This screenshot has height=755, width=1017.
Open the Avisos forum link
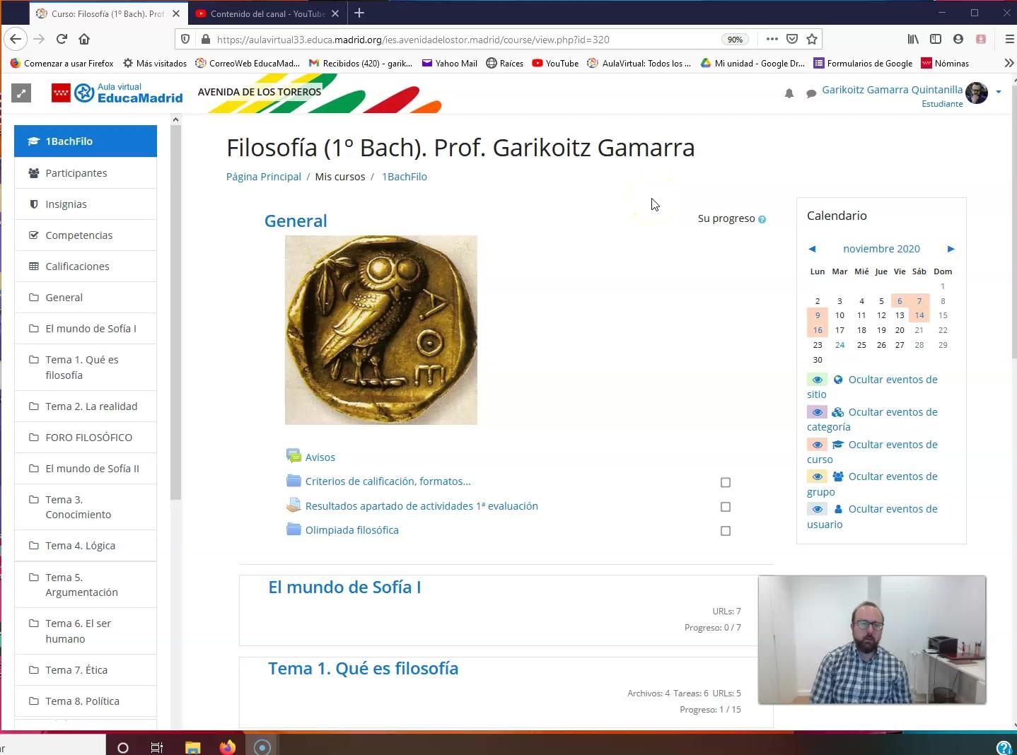(x=320, y=457)
